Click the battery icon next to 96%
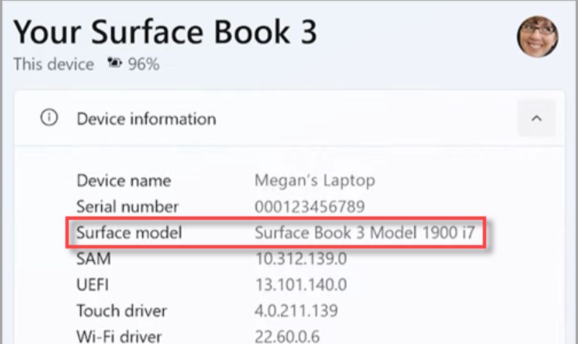The image size is (578, 344). (114, 63)
